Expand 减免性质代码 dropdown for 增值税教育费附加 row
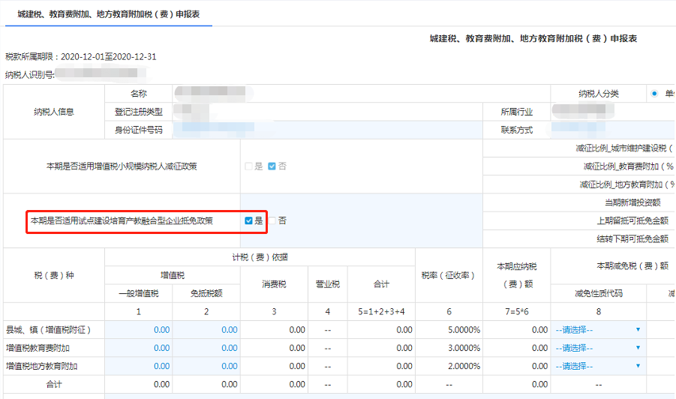Viewport: 676px width, 399px height. [598, 348]
